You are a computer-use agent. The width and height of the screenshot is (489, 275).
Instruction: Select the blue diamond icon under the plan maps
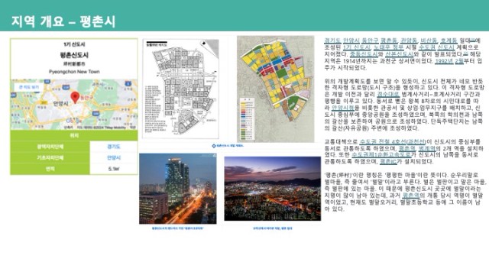(x=214, y=146)
